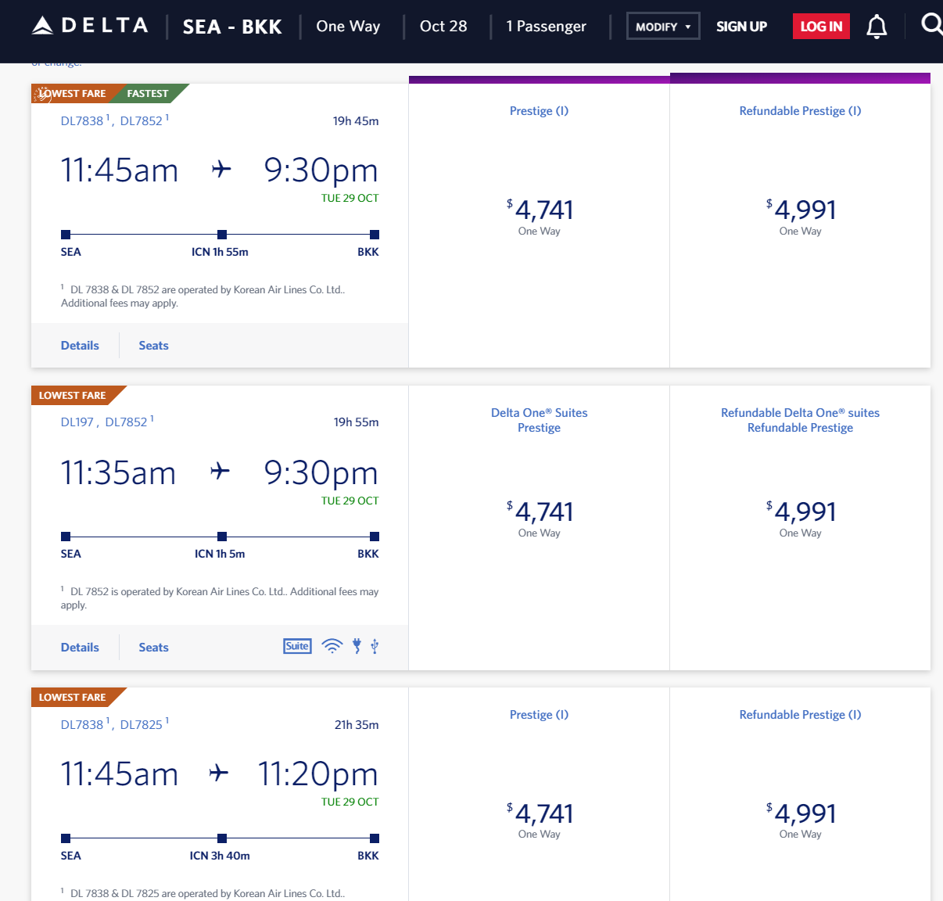
Task: Click Oct 28 date in header
Action: point(443,26)
